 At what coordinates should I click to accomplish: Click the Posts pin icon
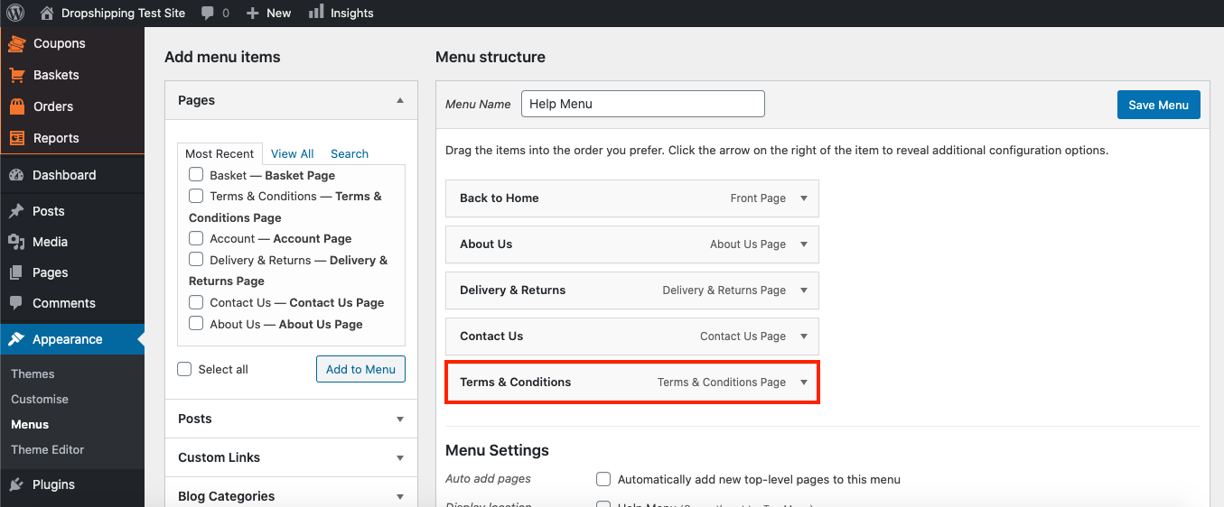coord(16,211)
